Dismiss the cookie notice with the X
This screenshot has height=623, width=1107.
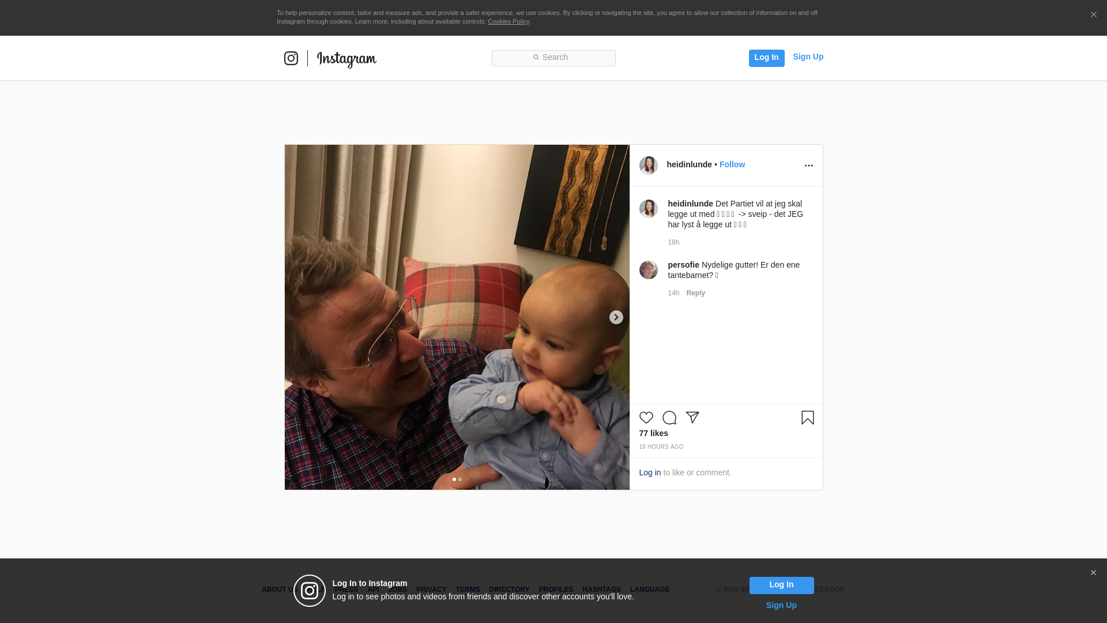(x=1093, y=15)
